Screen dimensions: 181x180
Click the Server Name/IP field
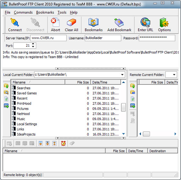coord(48,38)
